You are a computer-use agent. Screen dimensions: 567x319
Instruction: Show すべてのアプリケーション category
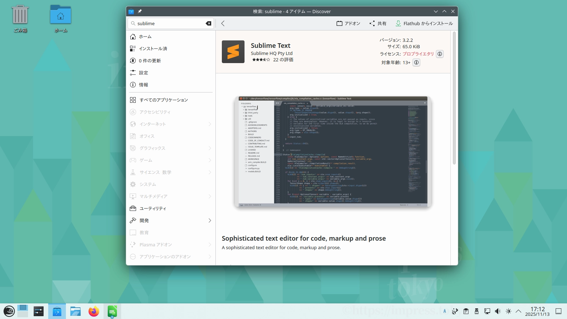(171, 100)
